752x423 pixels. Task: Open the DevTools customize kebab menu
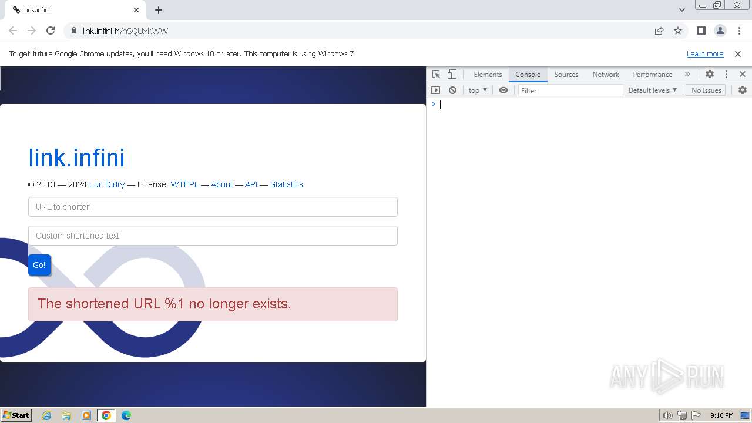tap(726, 75)
